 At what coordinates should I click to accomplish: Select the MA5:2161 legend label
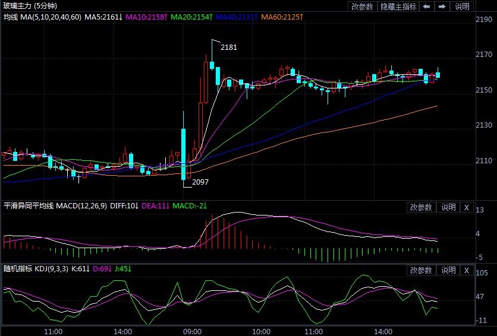point(103,17)
